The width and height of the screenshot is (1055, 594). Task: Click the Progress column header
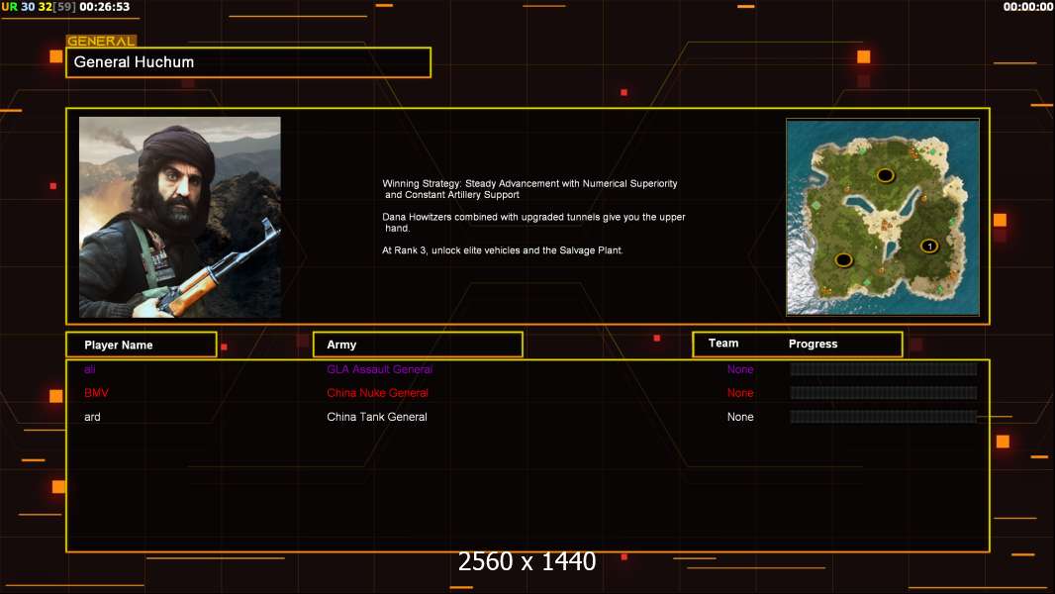pos(813,344)
